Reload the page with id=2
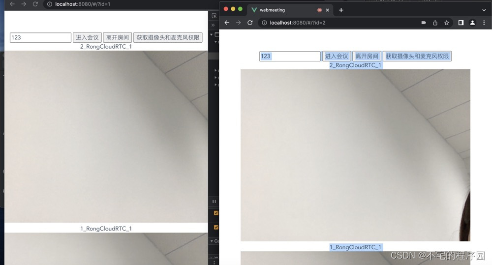The width and height of the screenshot is (492, 265). pyautogui.click(x=250, y=23)
